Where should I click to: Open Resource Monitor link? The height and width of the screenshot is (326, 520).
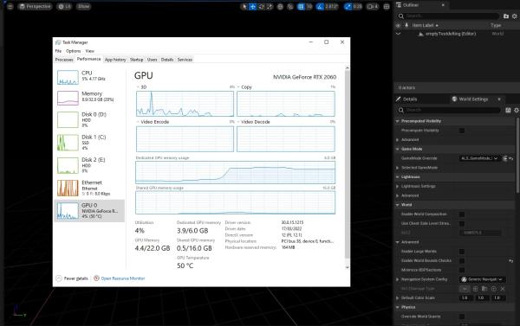120,278
